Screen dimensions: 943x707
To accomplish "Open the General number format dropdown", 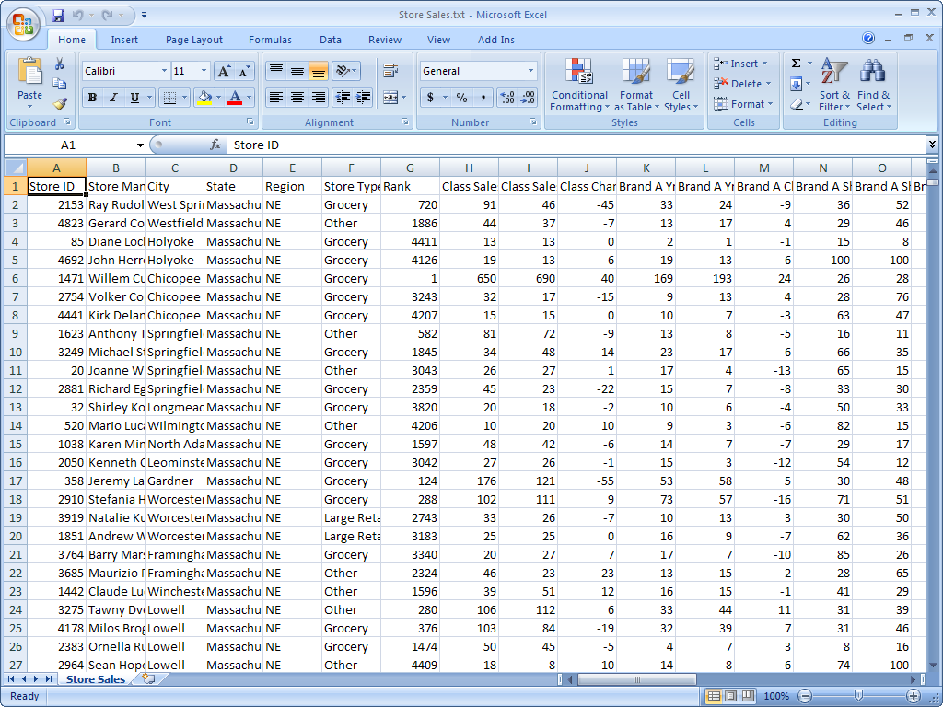I will [x=530, y=71].
